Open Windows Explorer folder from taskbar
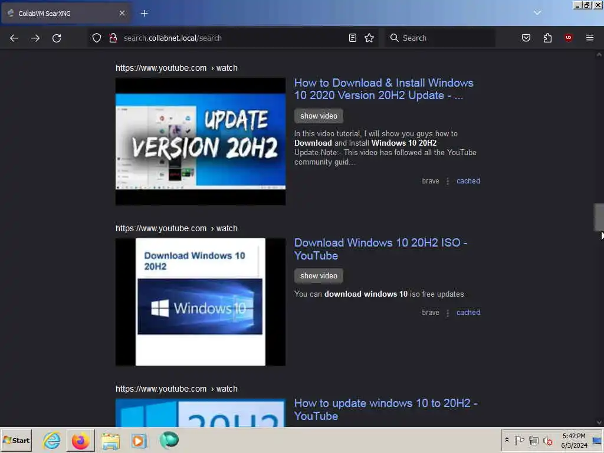604x453 pixels. click(x=110, y=441)
